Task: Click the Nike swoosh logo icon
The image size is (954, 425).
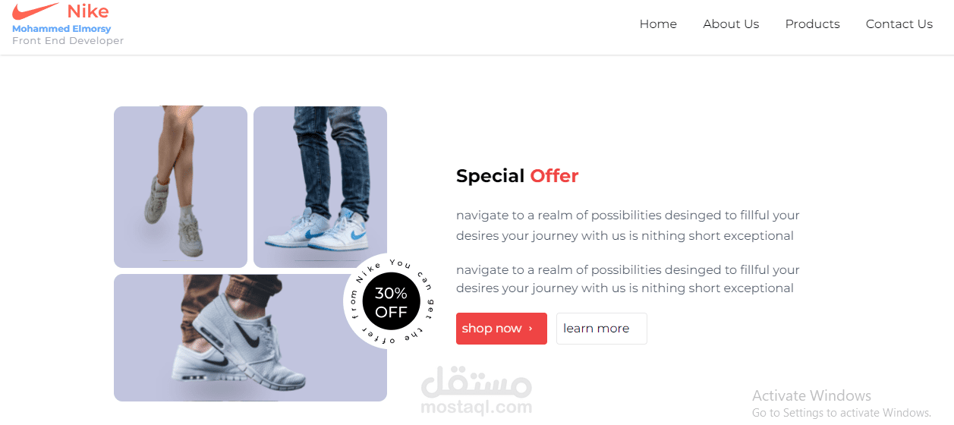Action: (35, 11)
